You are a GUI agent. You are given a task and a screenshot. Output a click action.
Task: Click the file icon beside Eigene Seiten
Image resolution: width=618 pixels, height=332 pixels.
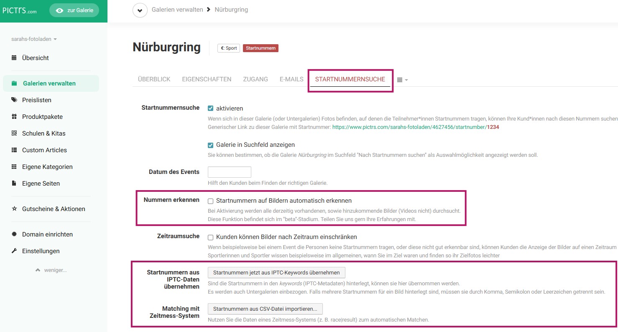[14, 184]
